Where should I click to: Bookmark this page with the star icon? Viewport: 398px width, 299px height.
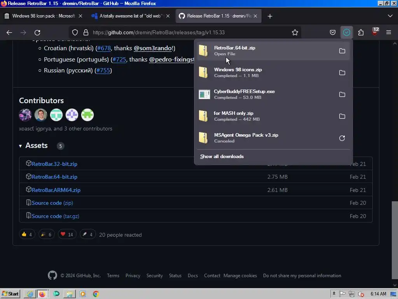[295, 33]
